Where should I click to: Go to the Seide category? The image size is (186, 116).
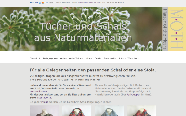click(x=98, y=58)
